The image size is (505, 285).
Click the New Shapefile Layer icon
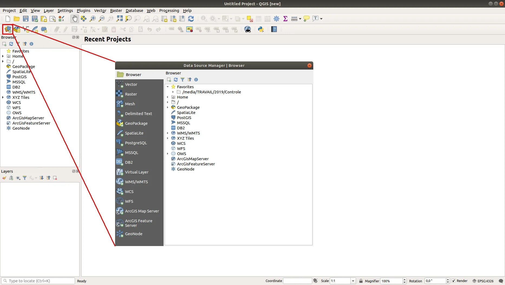pyautogui.click(x=26, y=29)
